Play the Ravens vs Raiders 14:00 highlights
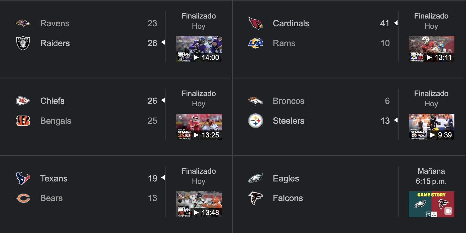466x233 pixels. click(x=199, y=49)
